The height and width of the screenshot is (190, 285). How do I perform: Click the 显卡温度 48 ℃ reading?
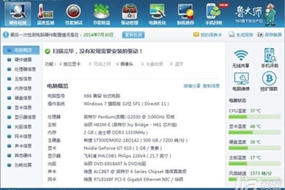(x=256, y=126)
